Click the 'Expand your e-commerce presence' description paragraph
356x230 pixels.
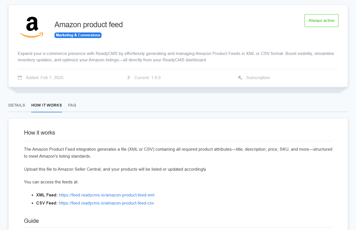tap(178, 57)
